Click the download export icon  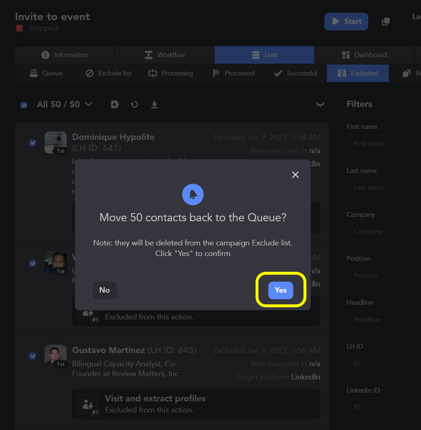point(154,104)
